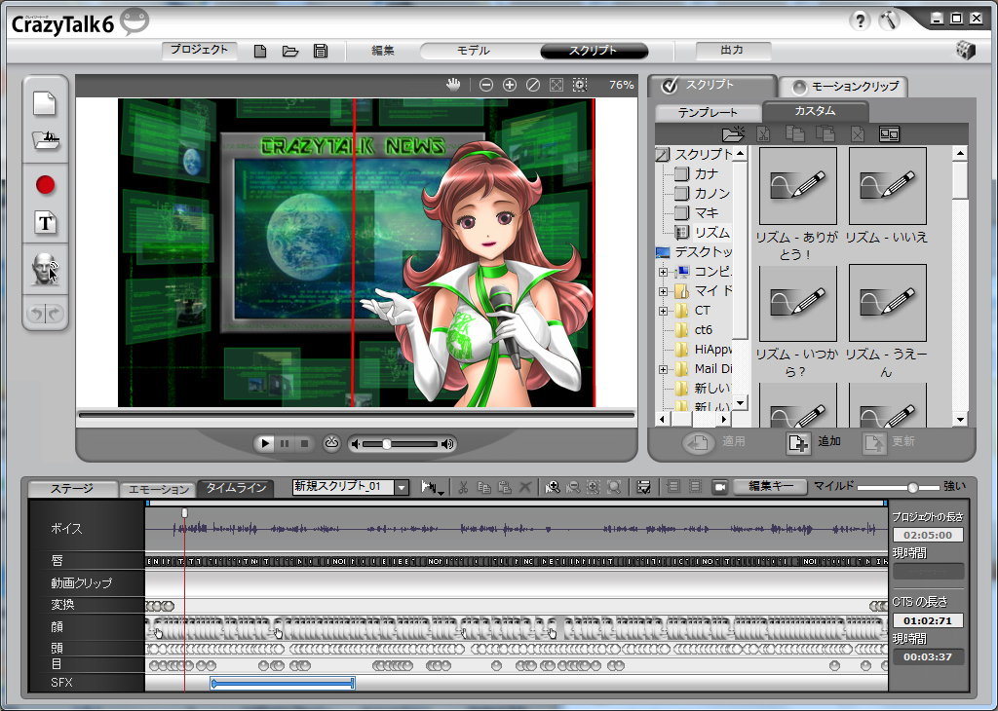998x711 pixels.
Task: Mute audio with the speaker icon
Action: pos(356,444)
